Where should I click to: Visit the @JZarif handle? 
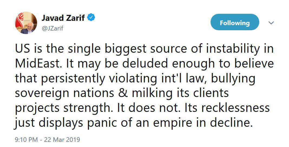click(52, 28)
